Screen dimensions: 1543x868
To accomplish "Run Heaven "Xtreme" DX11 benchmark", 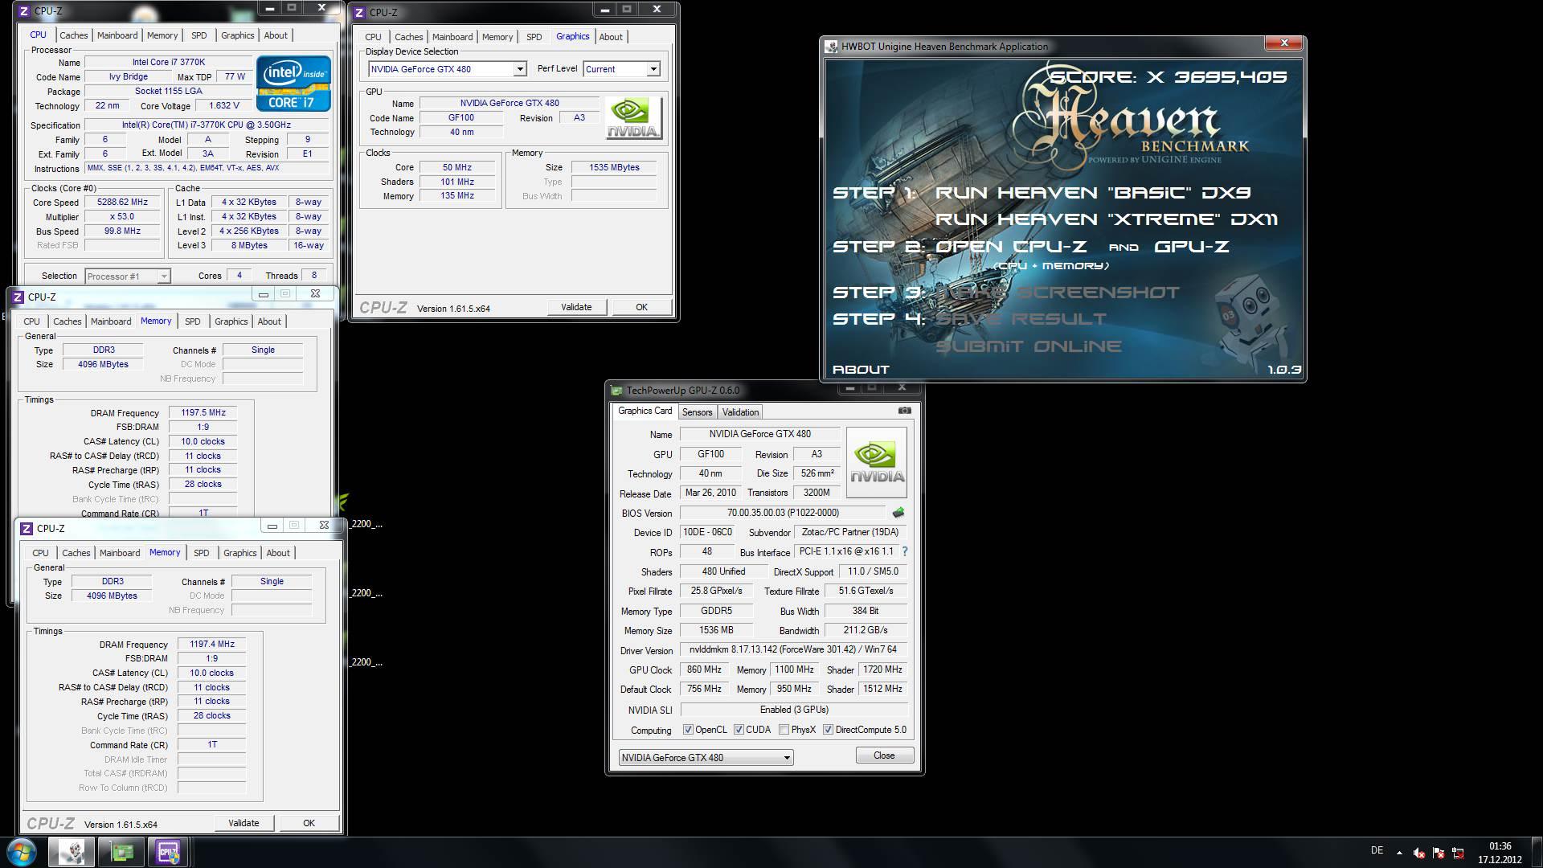I will tap(1107, 219).
